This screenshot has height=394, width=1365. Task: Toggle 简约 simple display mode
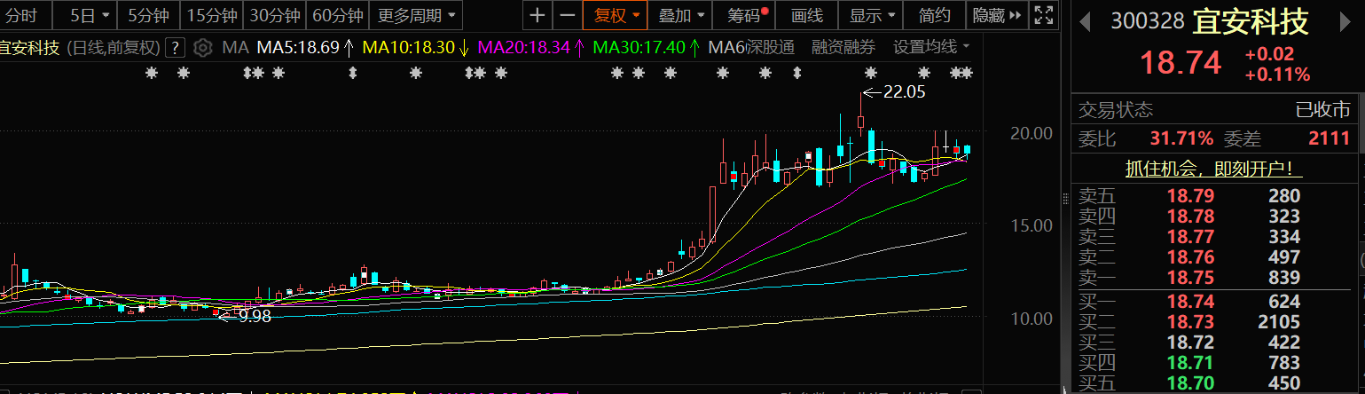pos(935,15)
